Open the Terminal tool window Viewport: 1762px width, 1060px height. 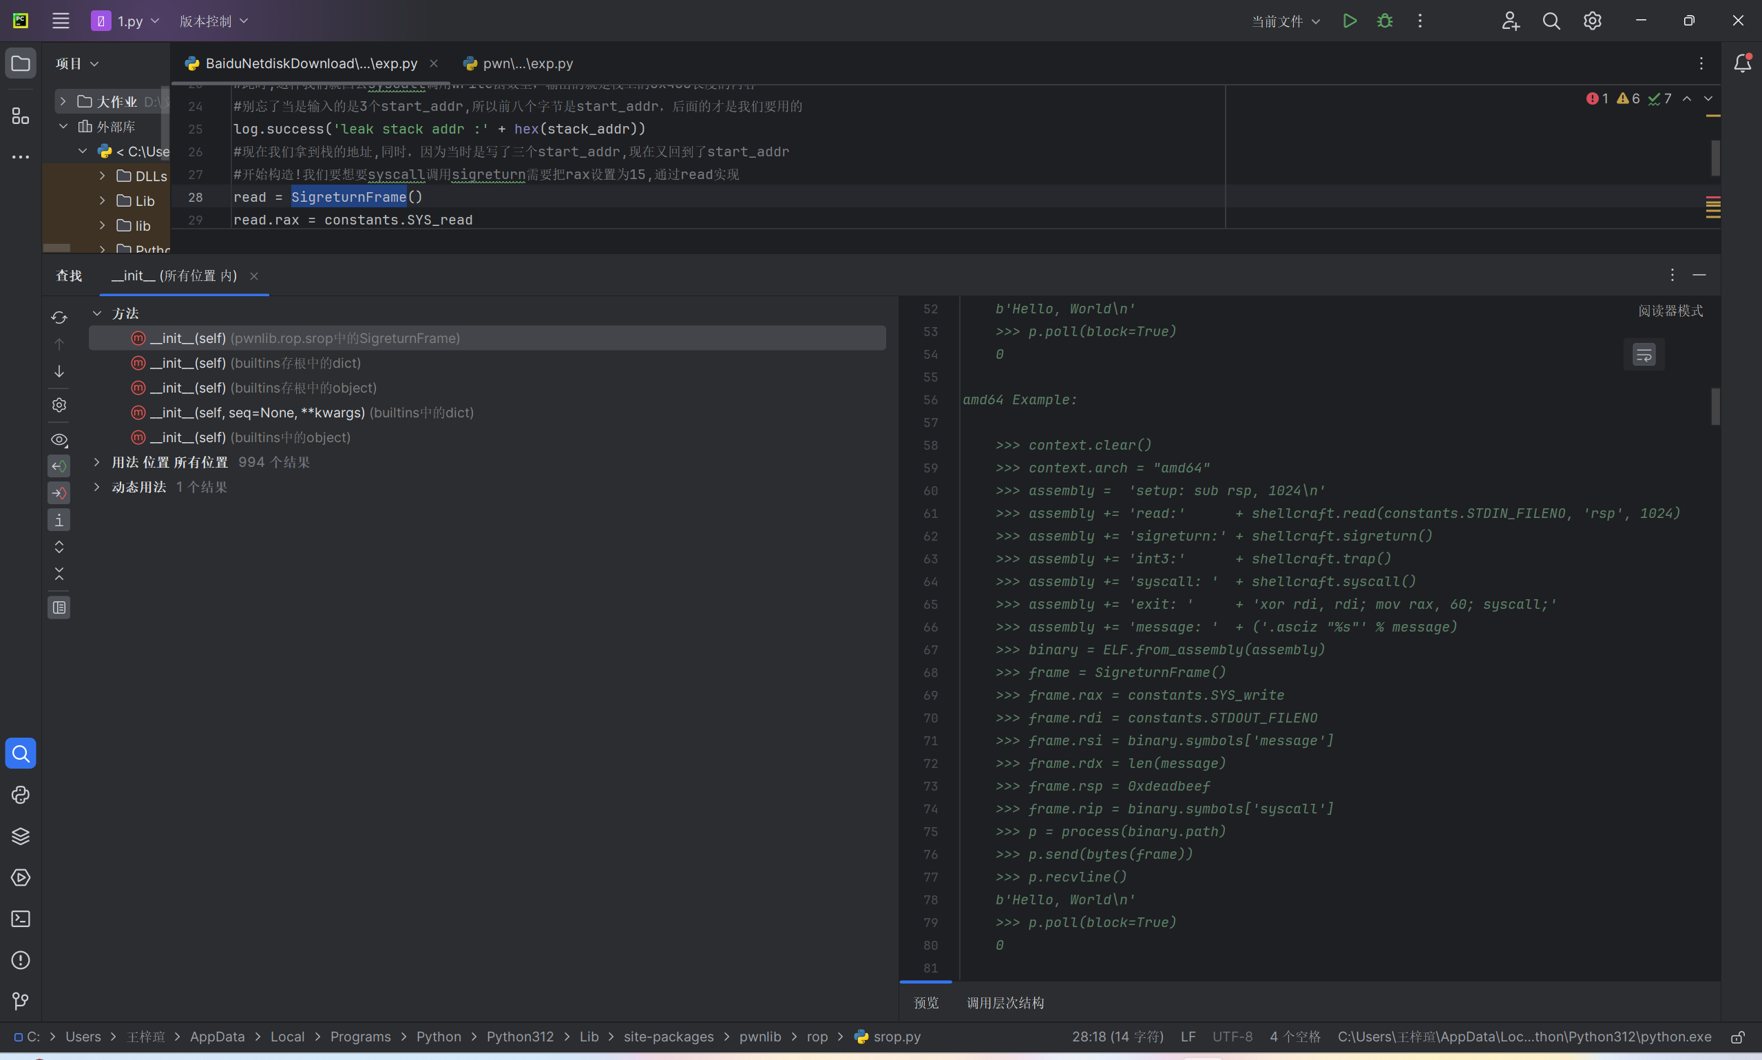[21, 919]
